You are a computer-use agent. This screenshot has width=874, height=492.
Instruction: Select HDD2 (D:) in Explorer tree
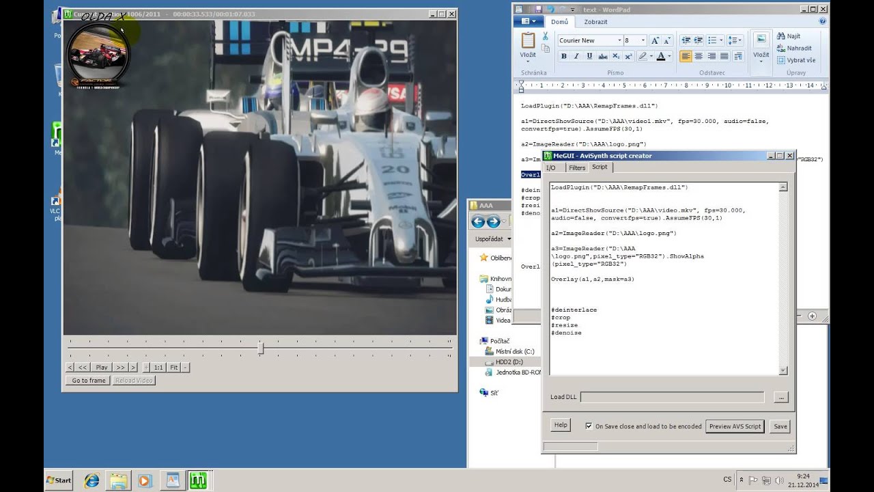503,361
